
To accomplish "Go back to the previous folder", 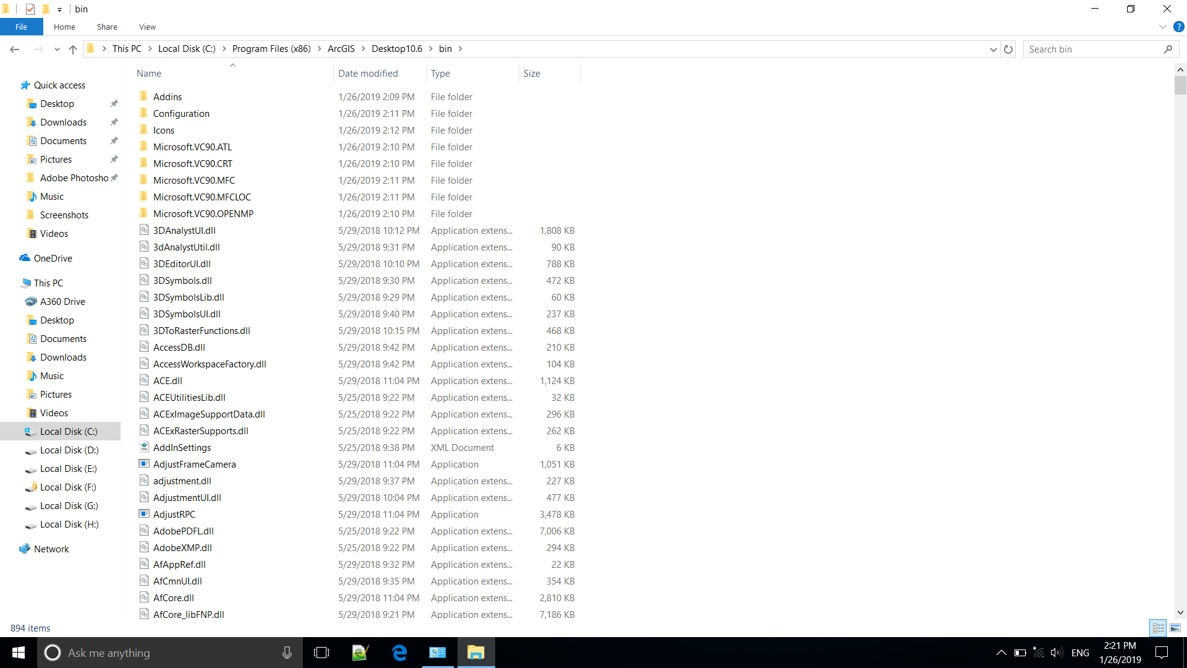I will [15, 49].
